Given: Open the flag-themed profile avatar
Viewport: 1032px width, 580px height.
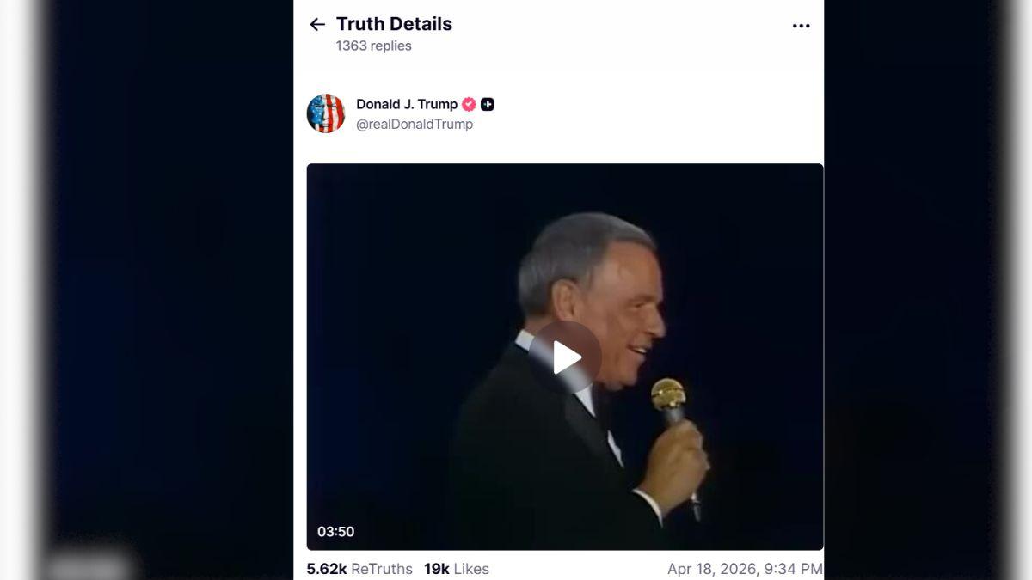Looking at the screenshot, I should pos(327,113).
